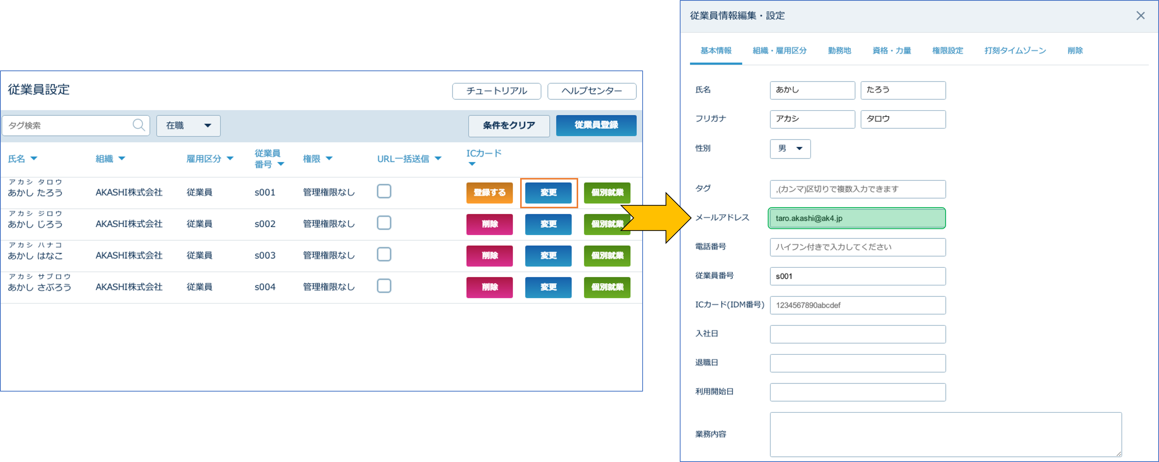Image resolution: width=1159 pixels, height=462 pixels.
Task: Click the メールアドレス field
Action: 857,219
